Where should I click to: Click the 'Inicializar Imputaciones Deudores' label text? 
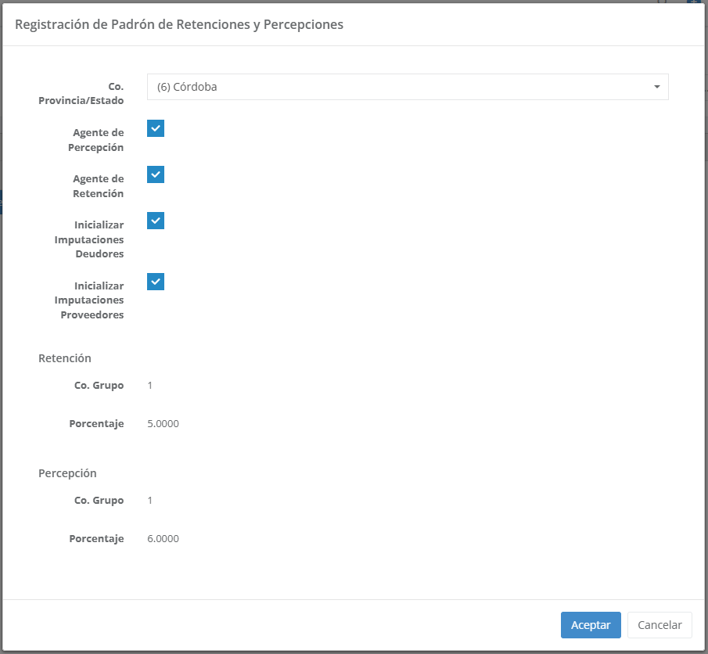click(90, 239)
